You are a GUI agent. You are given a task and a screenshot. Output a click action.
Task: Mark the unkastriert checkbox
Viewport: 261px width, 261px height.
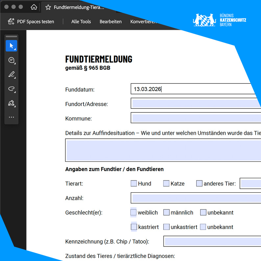166,227
